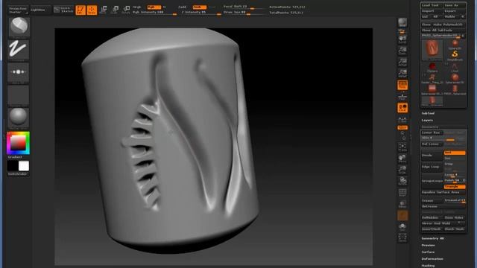Select the white main color swatch
The width and height of the screenshot is (477, 268).
pyautogui.click(x=24, y=166)
